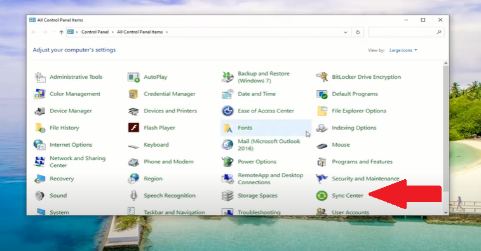481x251 pixels.
Task: Click the scrollbar up arrow
Action: coord(445,63)
